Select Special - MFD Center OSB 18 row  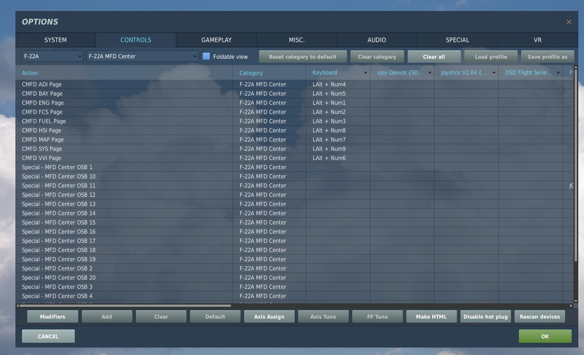(294, 250)
